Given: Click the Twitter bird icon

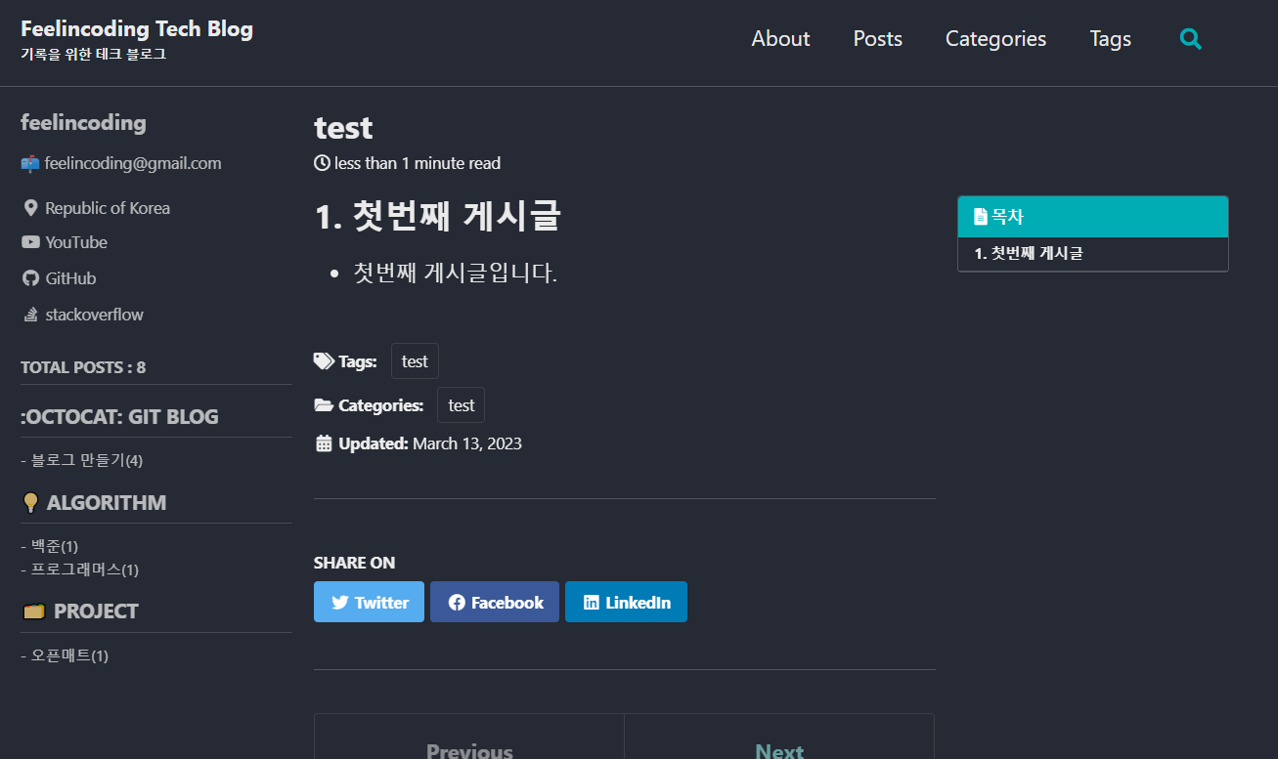Looking at the screenshot, I should pos(340,603).
